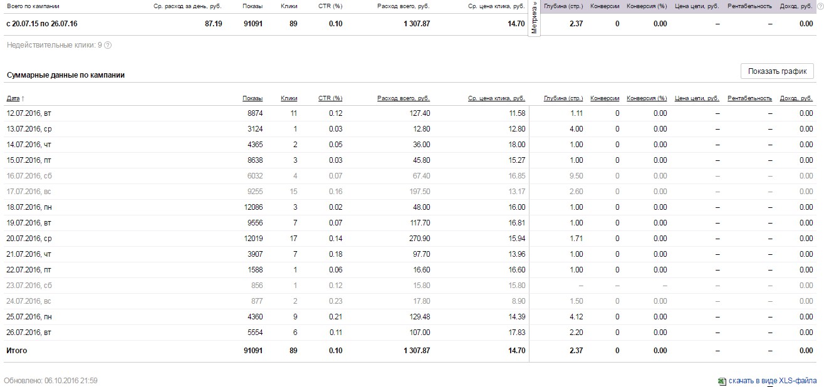Click impressions value 12086
824x387 pixels.
point(253,207)
